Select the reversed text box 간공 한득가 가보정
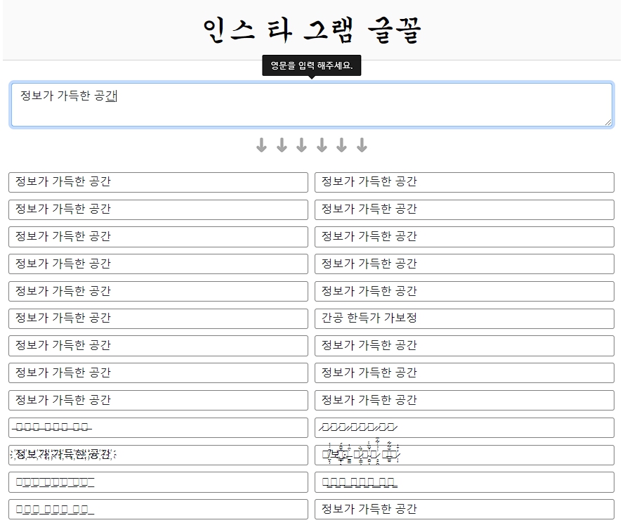This screenshot has height=530, width=625. (x=464, y=318)
